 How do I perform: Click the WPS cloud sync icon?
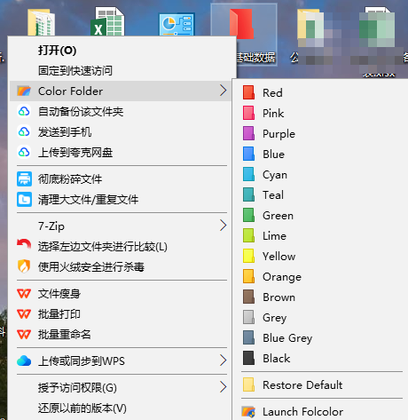point(24,361)
